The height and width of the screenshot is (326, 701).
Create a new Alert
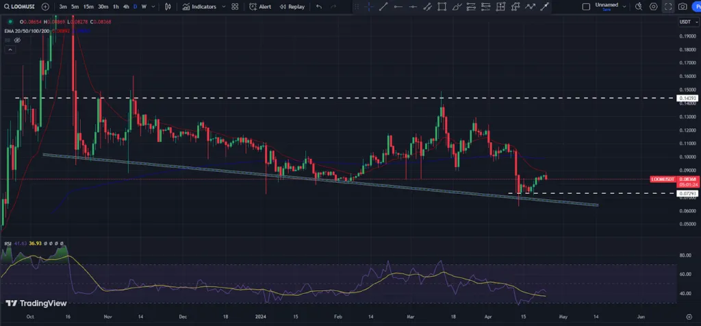click(260, 7)
